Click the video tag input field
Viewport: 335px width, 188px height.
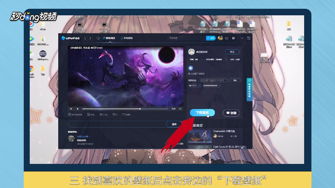[213, 80]
